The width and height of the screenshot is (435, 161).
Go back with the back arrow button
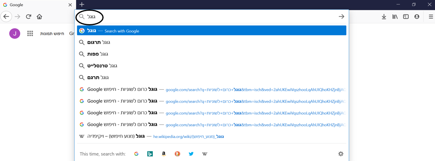[6, 17]
